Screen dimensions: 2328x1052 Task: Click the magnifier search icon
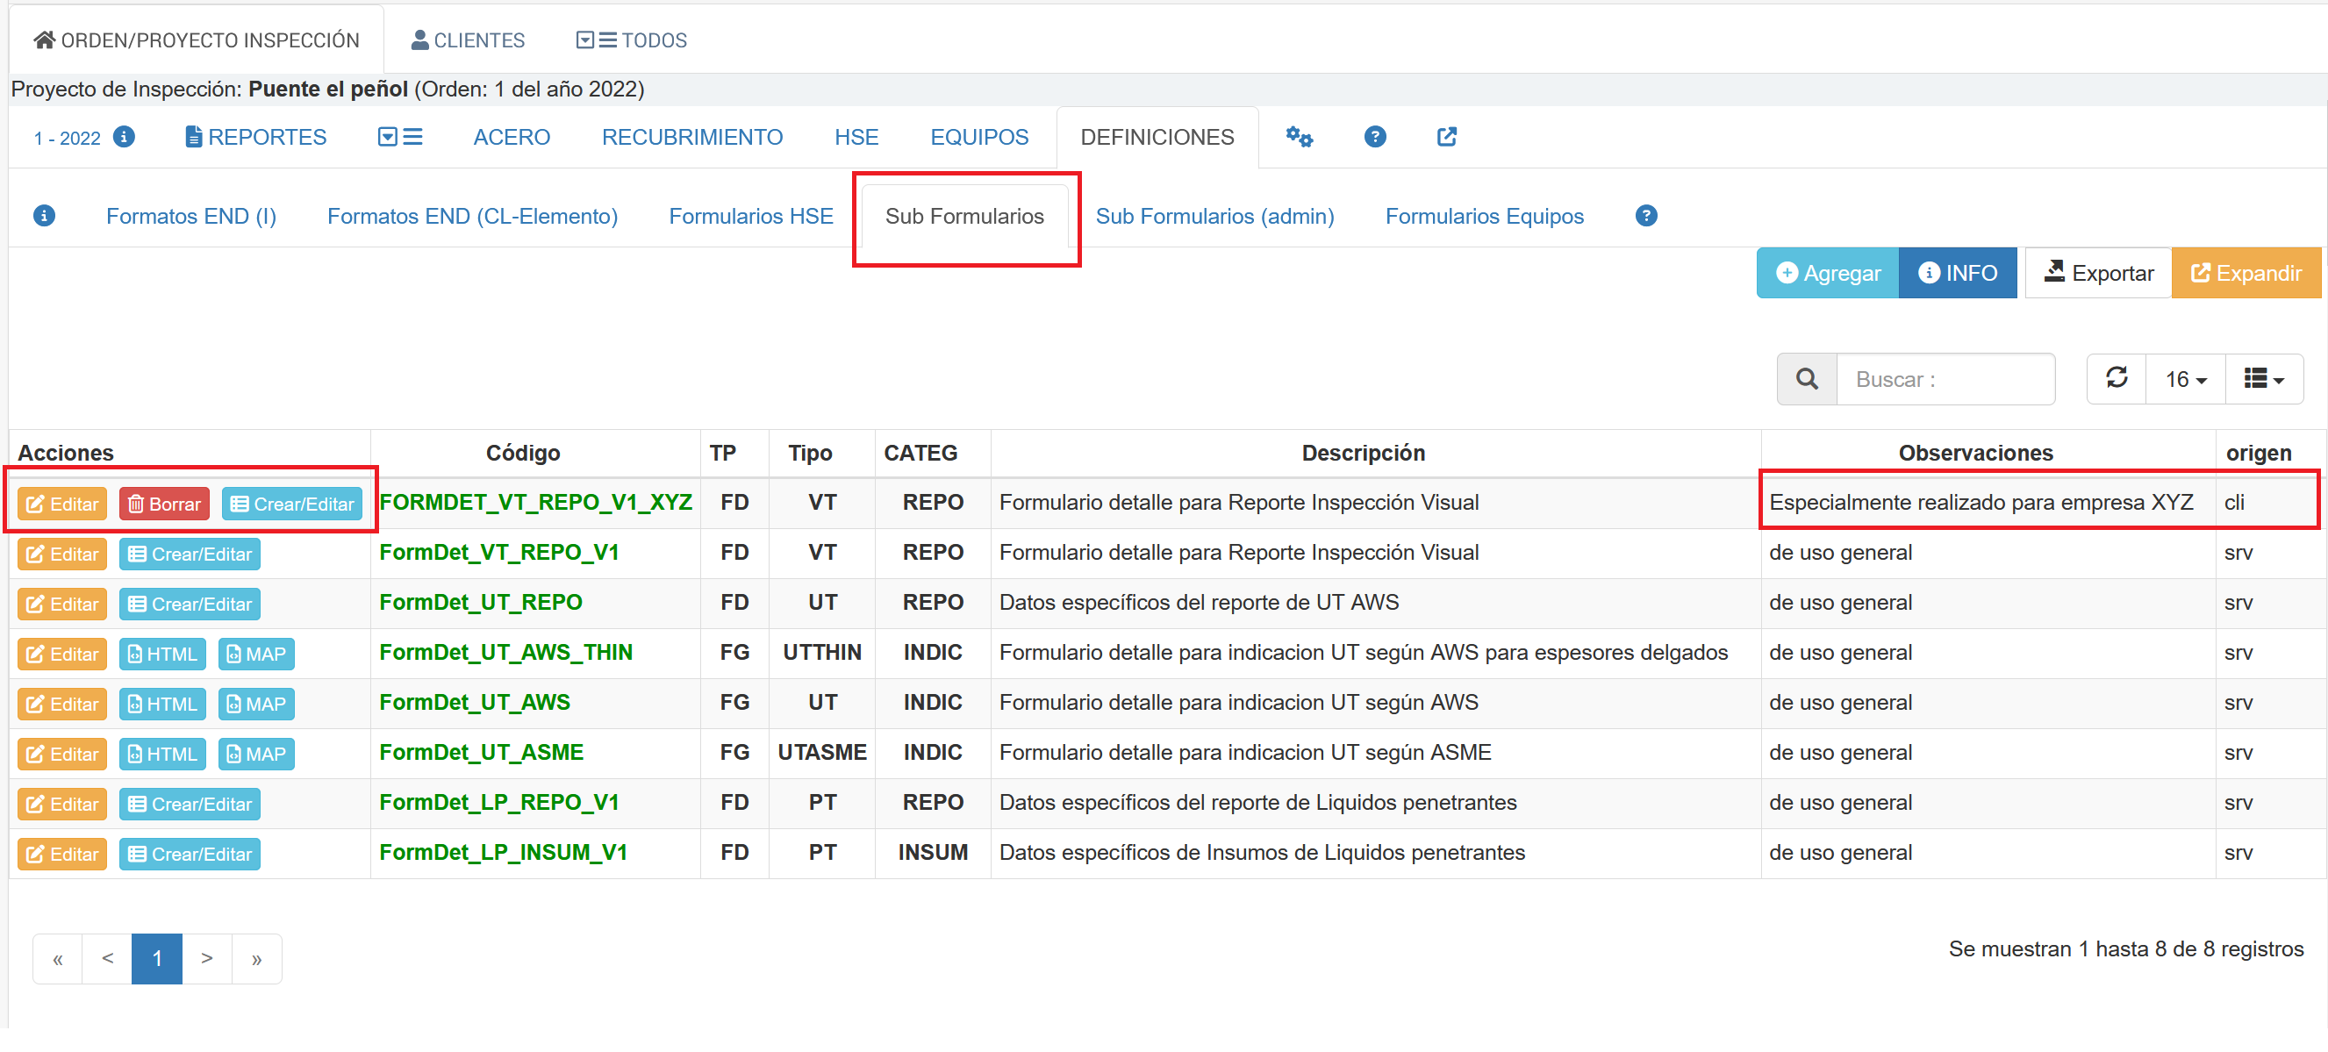[1807, 380]
